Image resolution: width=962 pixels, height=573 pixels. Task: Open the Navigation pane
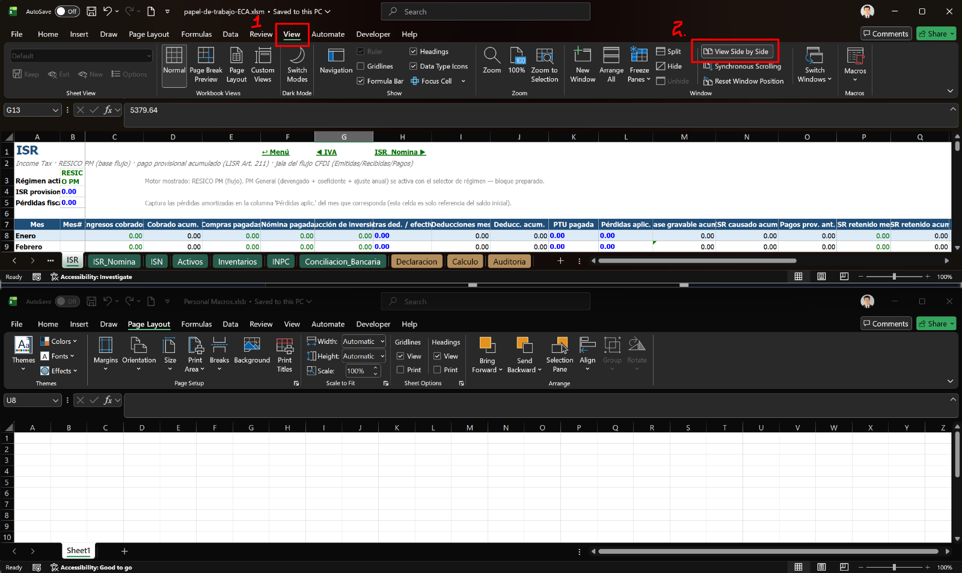pyautogui.click(x=336, y=61)
